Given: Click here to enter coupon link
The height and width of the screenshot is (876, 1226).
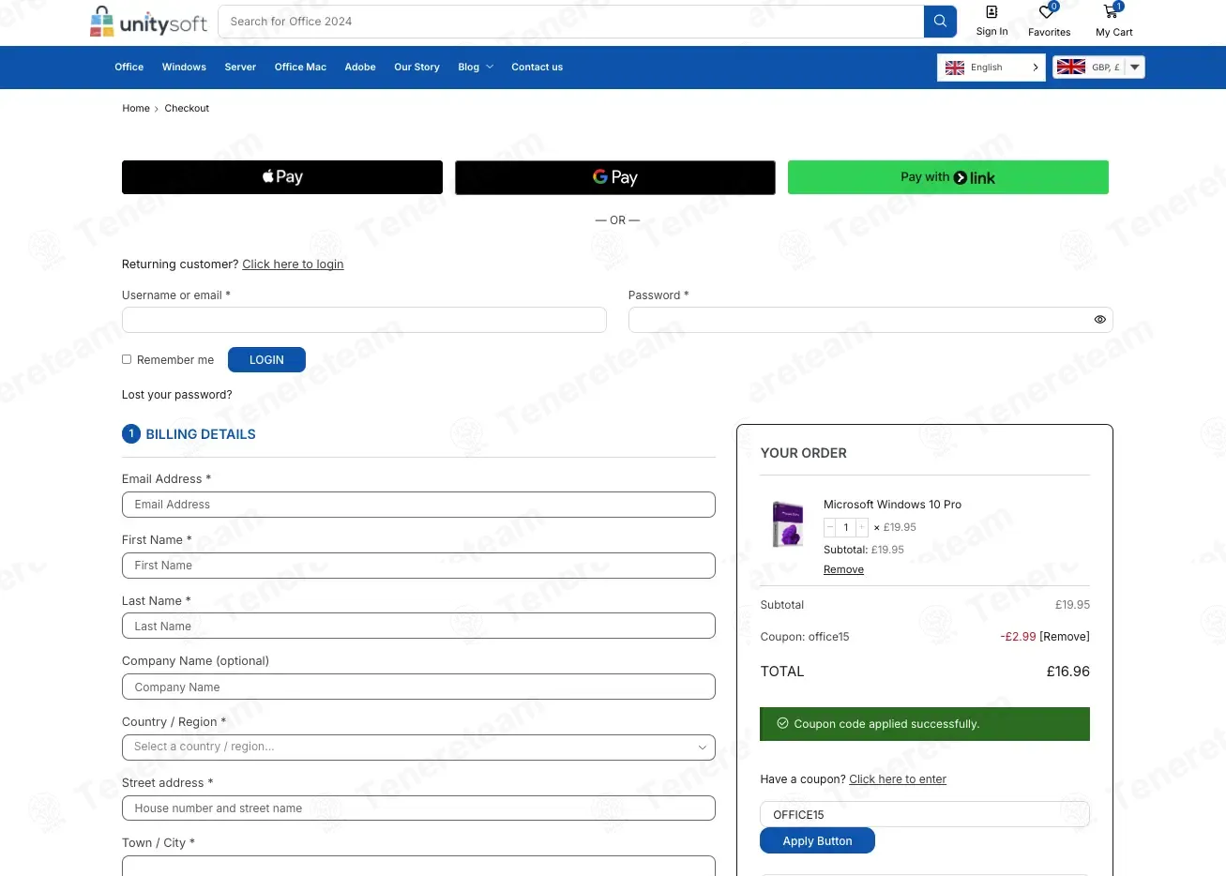Looking at the screenshot, I should (x=898, y=779).
